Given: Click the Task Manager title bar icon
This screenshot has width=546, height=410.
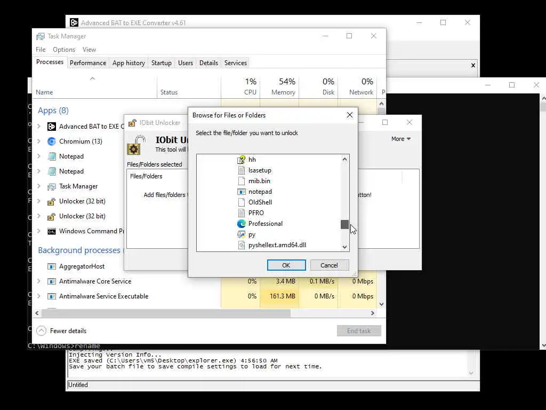Looking at the screenshot, I should 41,36.
